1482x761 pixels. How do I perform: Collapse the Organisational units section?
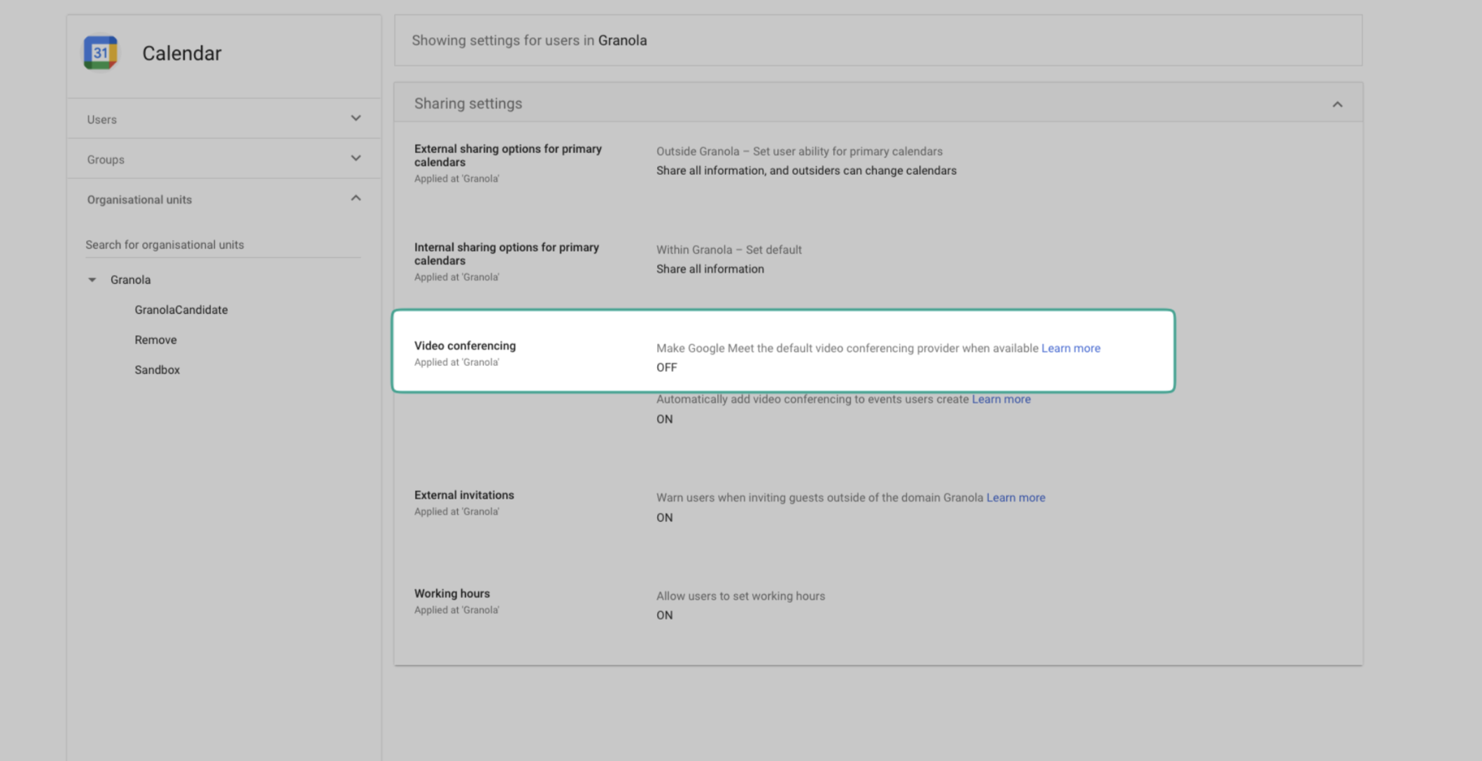[x=355, y=199]
